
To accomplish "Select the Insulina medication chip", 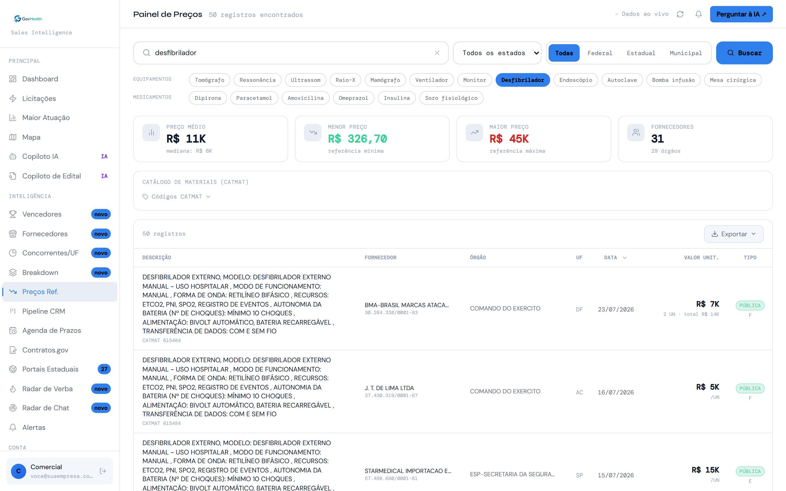I will (x=397, y=98).
